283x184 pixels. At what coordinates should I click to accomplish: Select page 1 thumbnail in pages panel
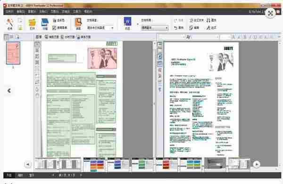[x=13, y=53]
